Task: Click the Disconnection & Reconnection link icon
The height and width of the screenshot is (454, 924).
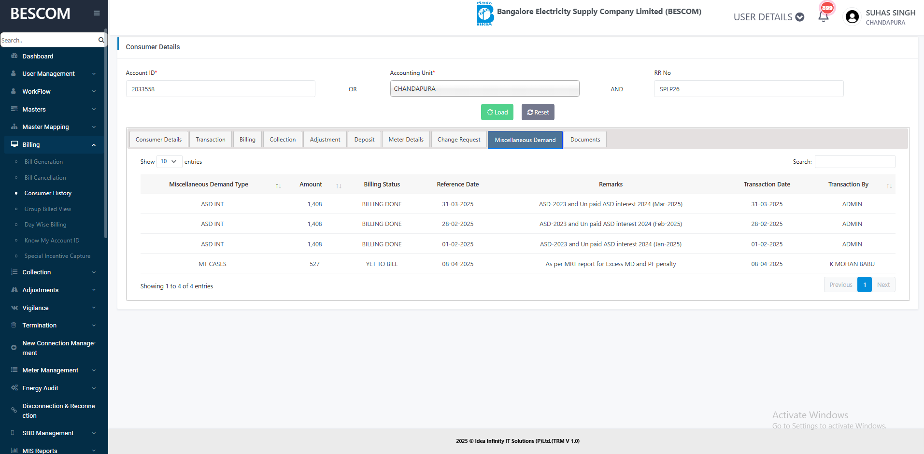Action: (14, 411)
